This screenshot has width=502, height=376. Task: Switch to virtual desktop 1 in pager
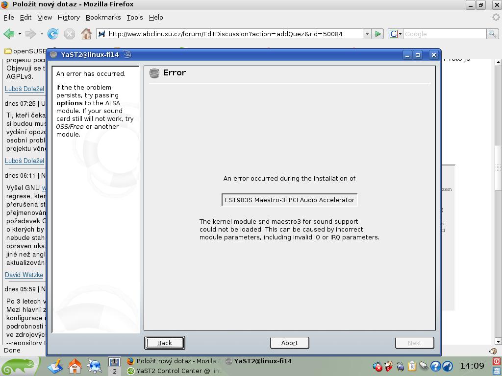pyautogui.click(x=114, y=362)
